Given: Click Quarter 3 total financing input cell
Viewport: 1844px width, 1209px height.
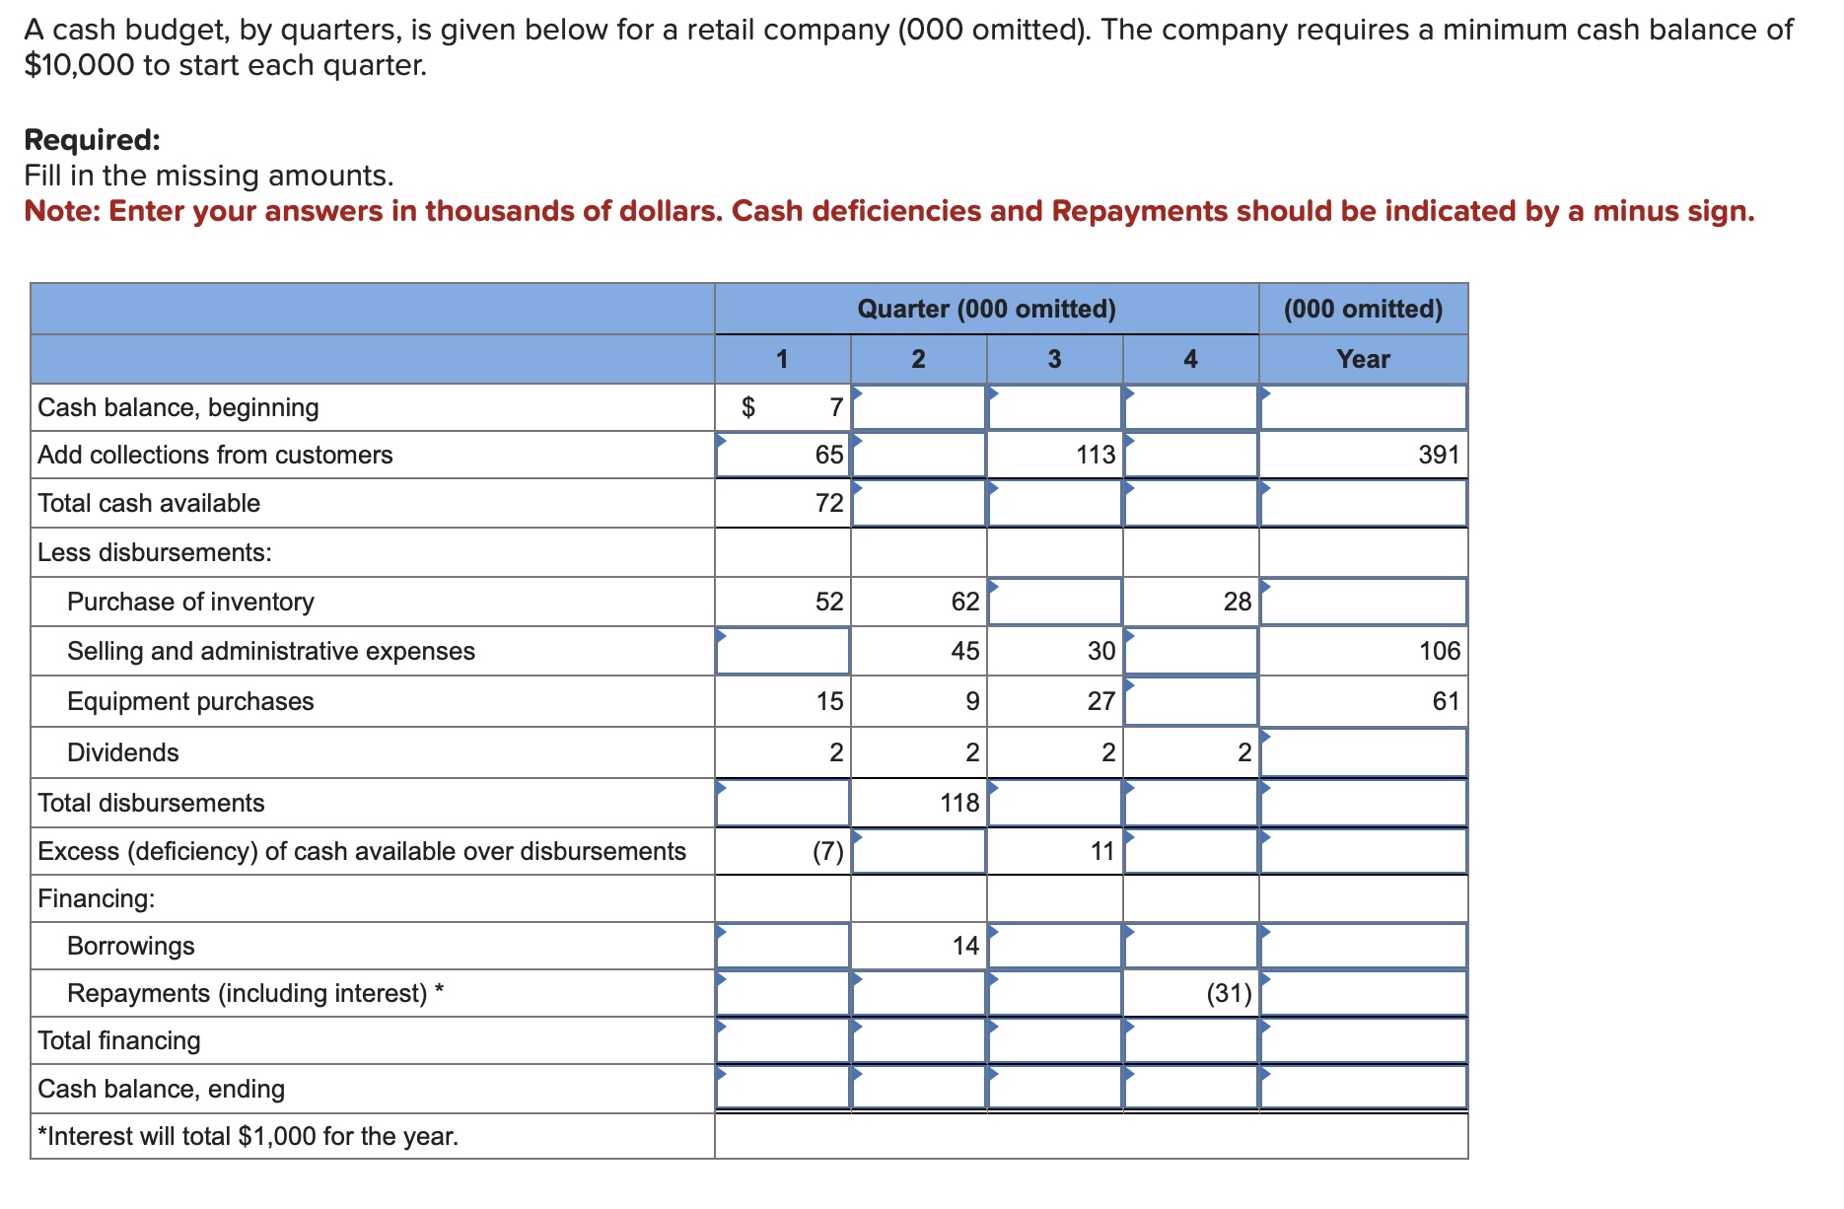Looking at the screenshot, I should pyautogui.click(x=1053, y=1040).
